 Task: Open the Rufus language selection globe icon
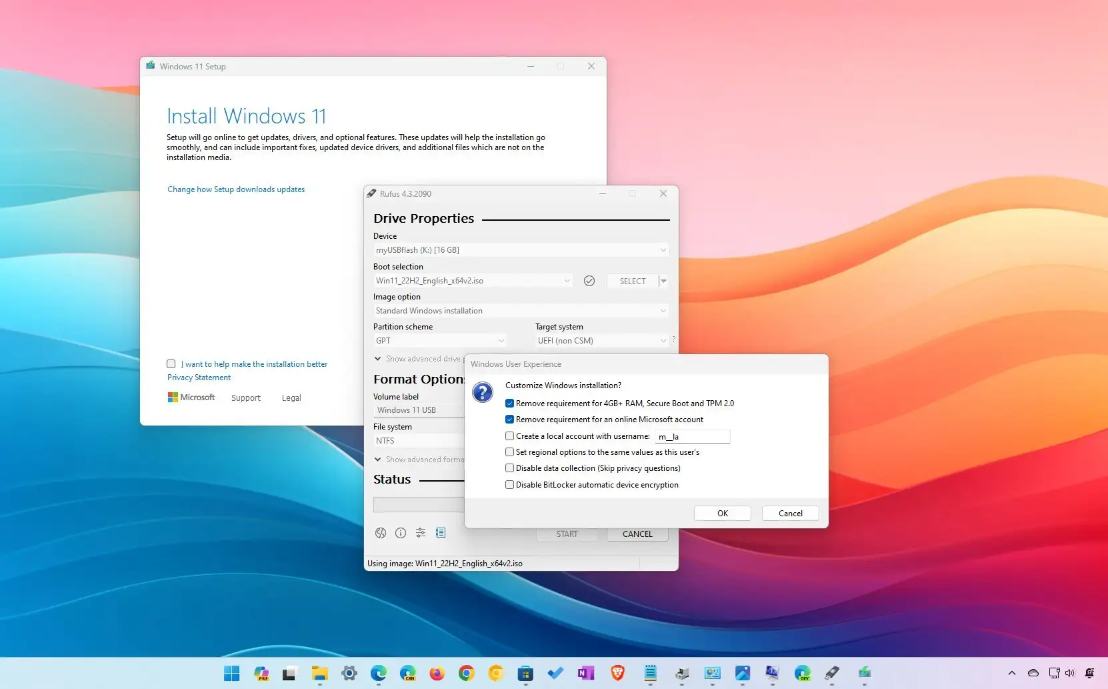(380, 533)
